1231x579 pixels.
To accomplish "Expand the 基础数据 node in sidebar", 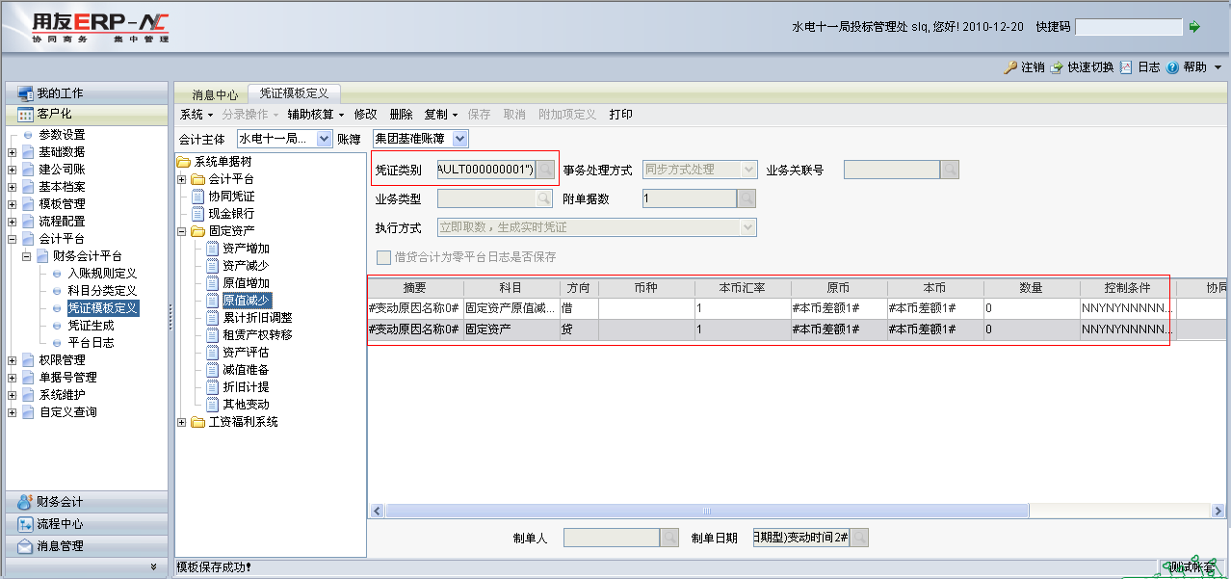I will 12,152.
